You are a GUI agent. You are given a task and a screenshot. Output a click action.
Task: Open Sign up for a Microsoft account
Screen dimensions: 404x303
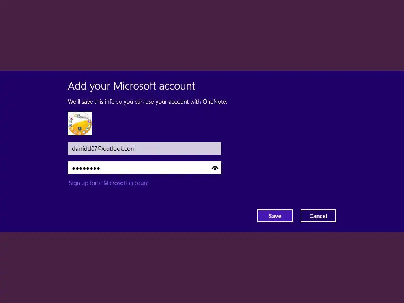click(109, 183)
